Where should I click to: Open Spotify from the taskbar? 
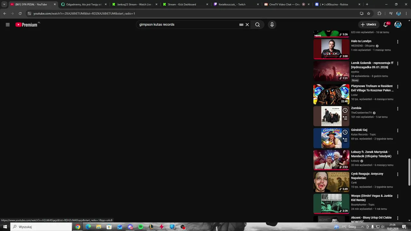tap(141, 227)
